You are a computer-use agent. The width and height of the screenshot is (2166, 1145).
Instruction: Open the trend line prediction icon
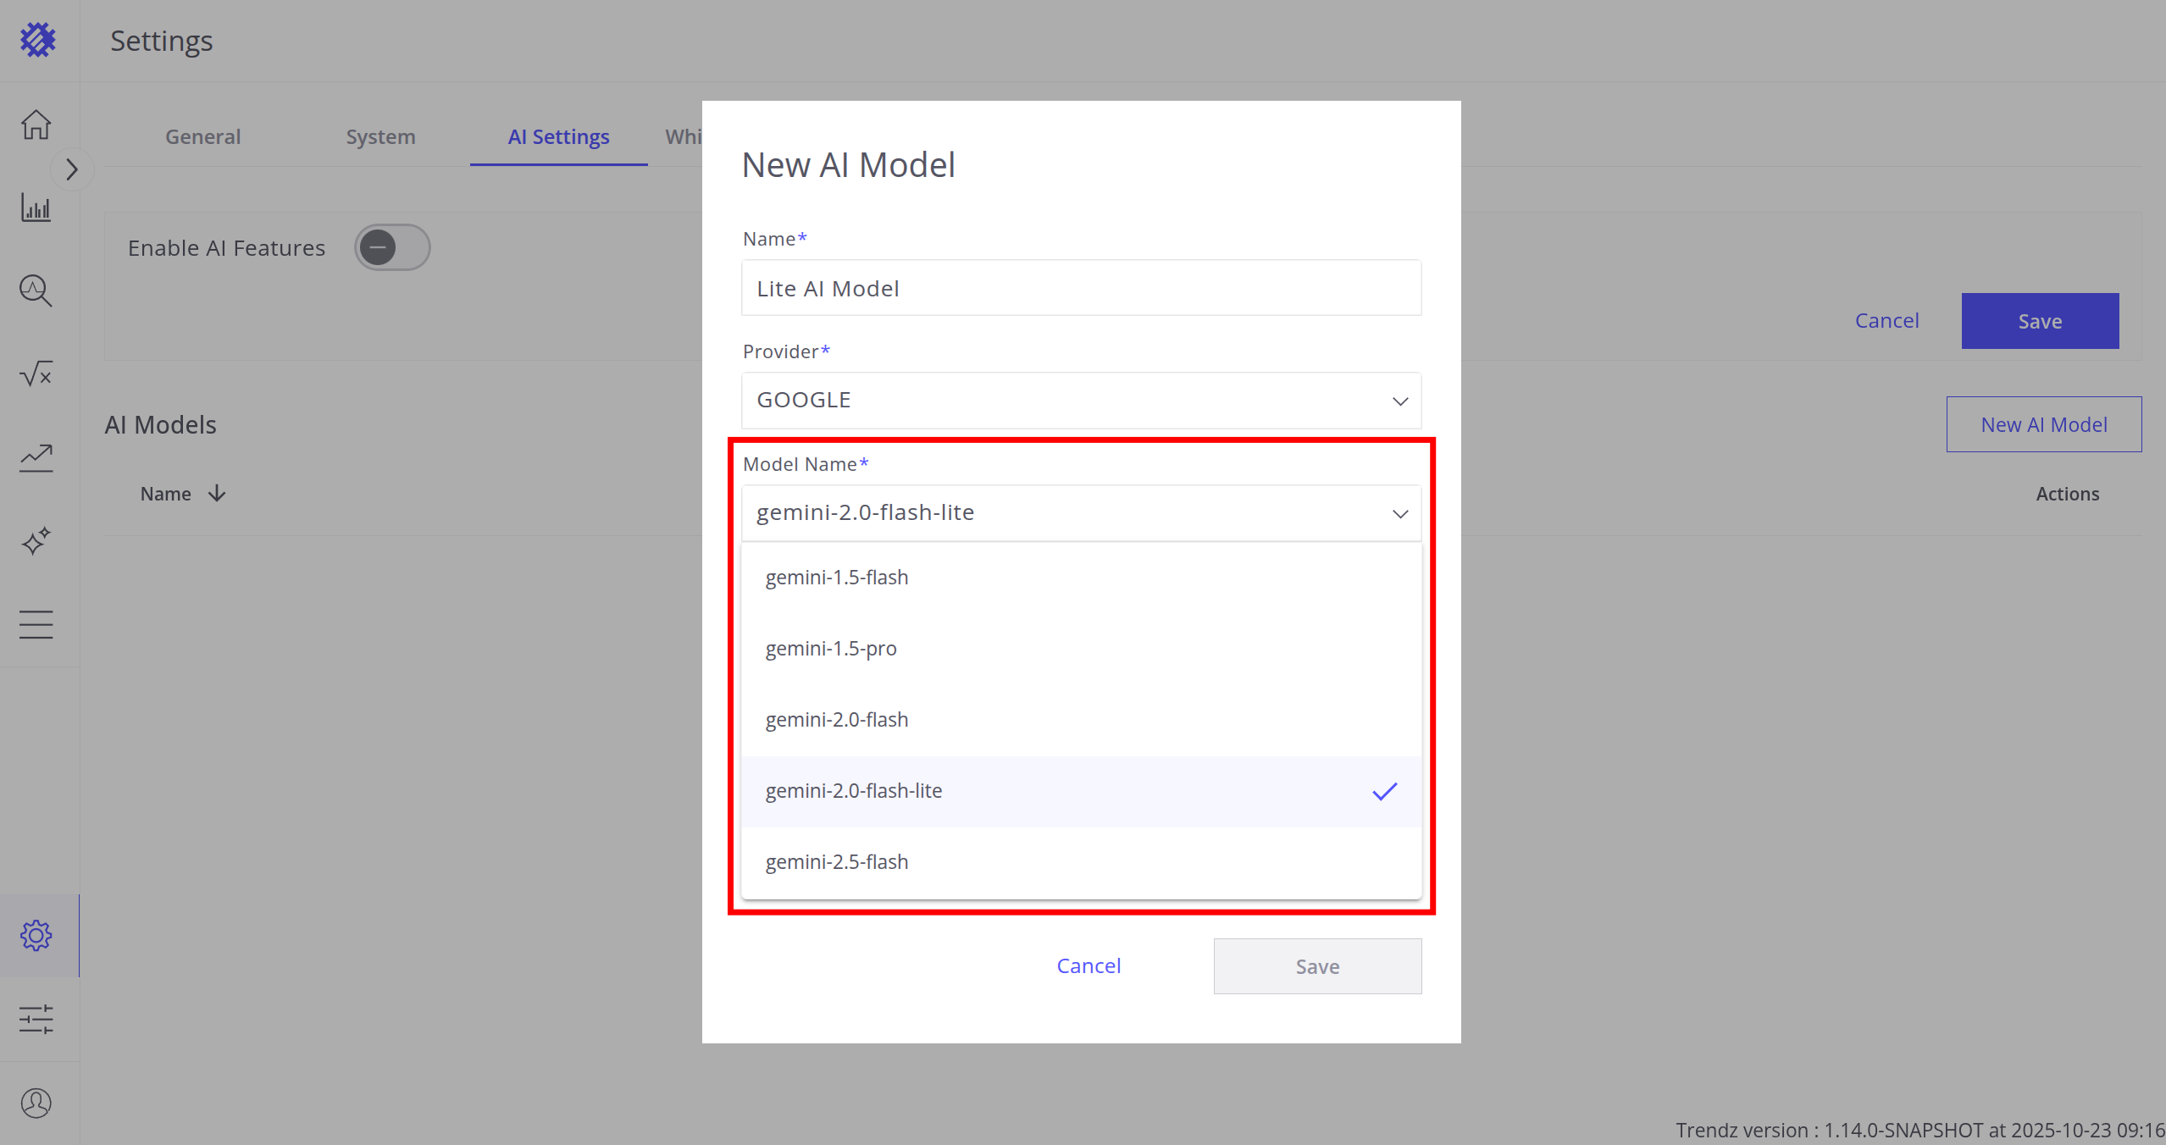(36, 457)
